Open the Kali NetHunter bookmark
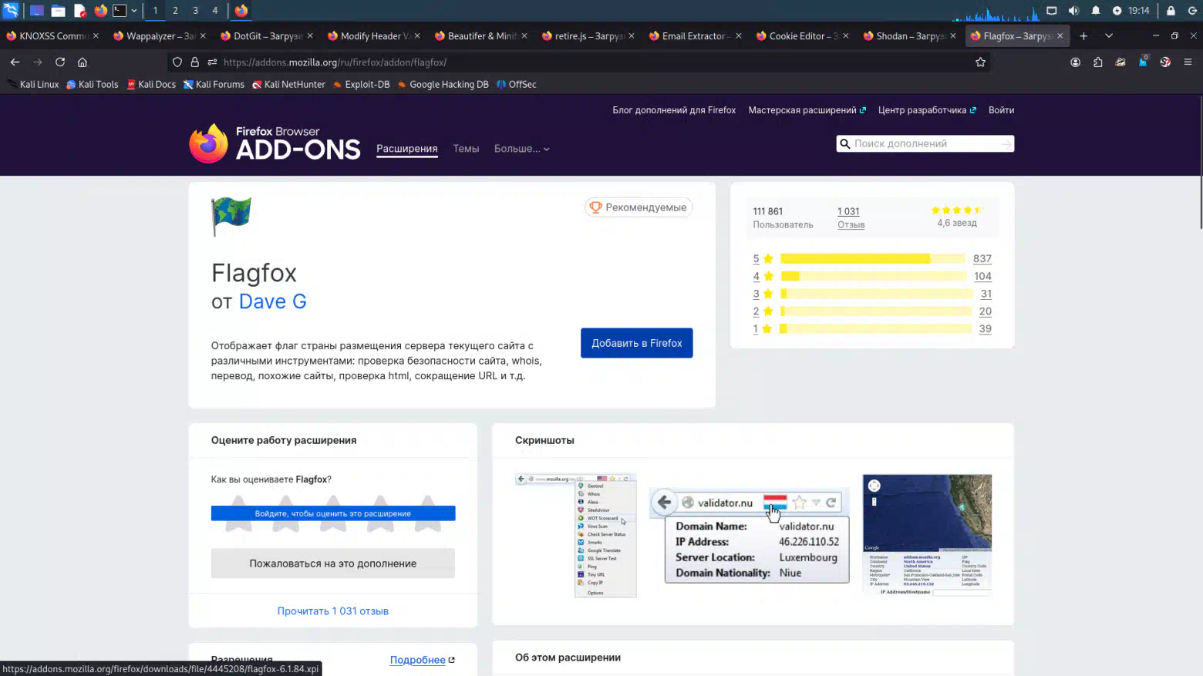1203x676 pixels. click(289, 85)
